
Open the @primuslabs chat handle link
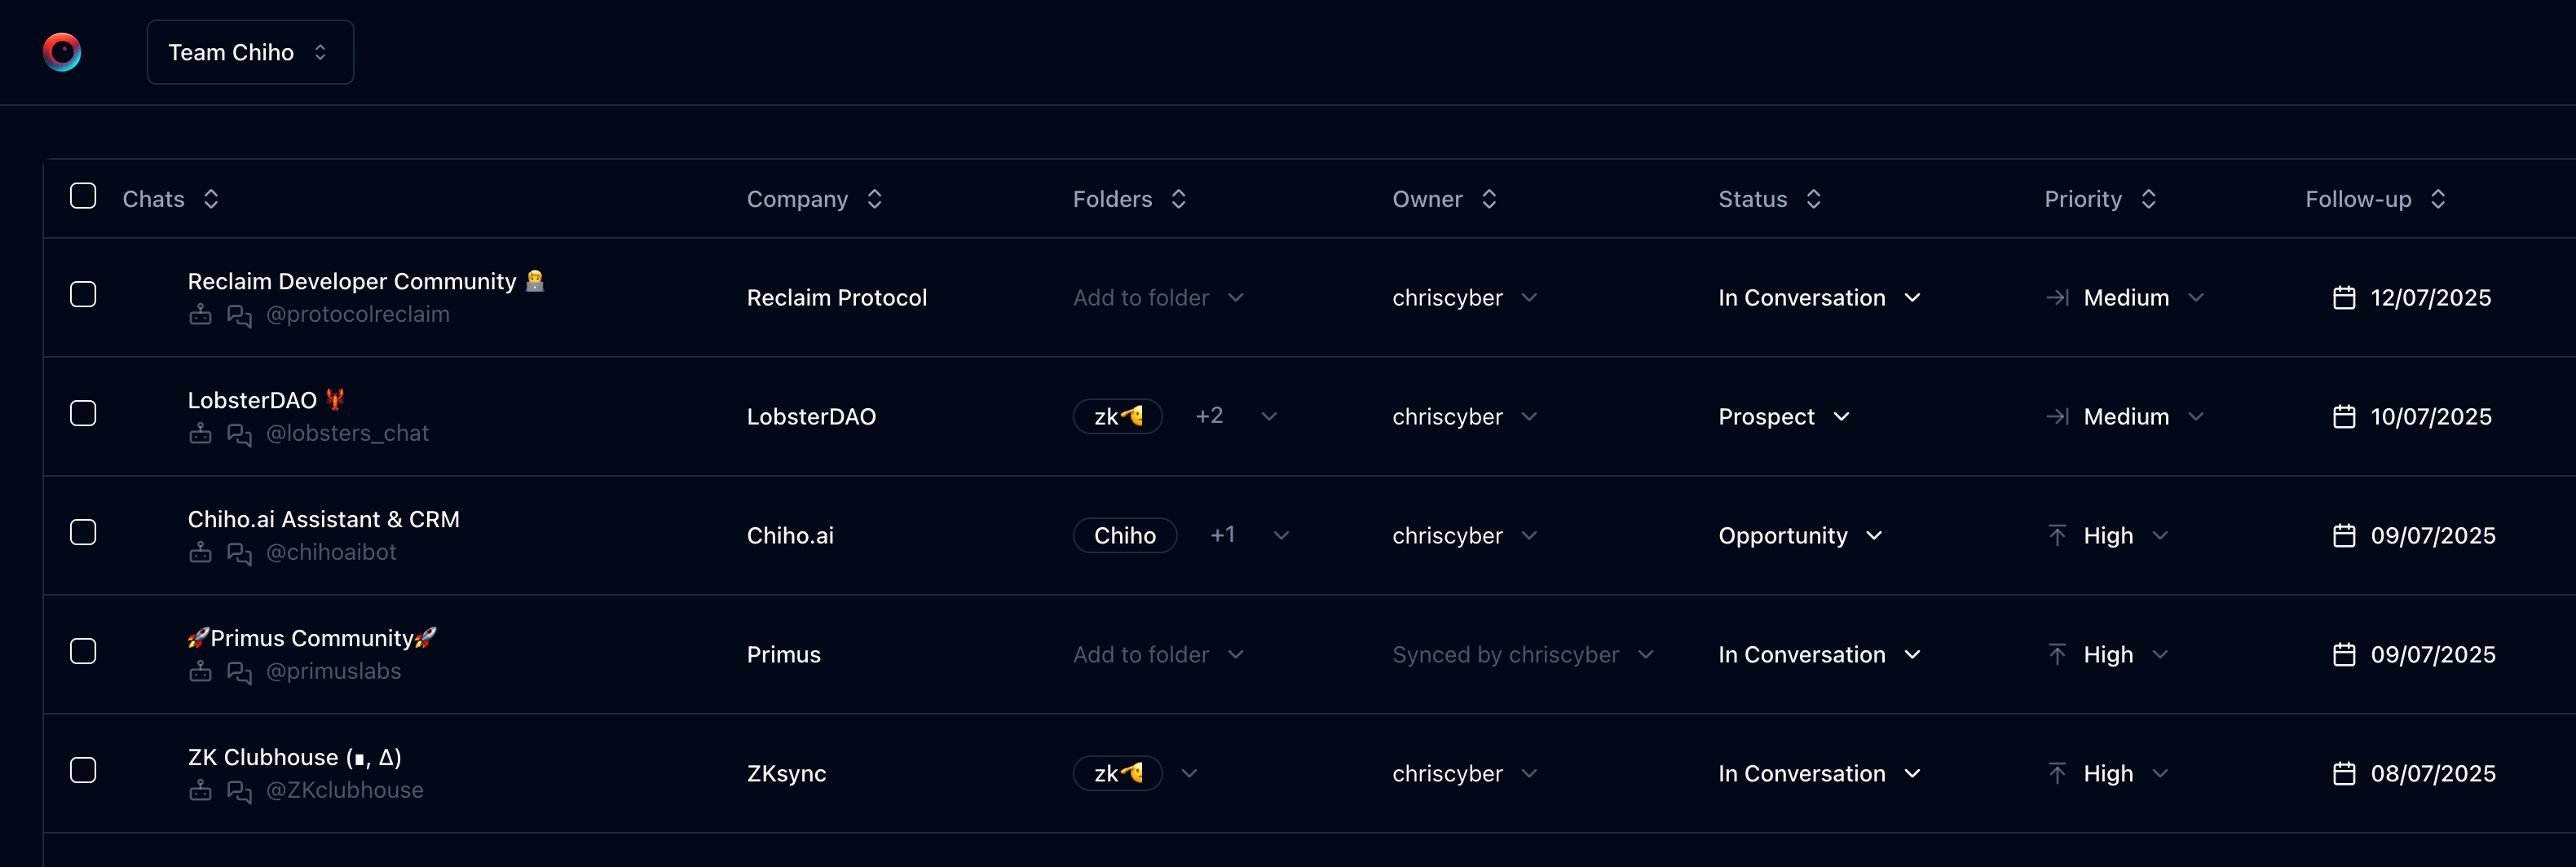click(333, 672)
